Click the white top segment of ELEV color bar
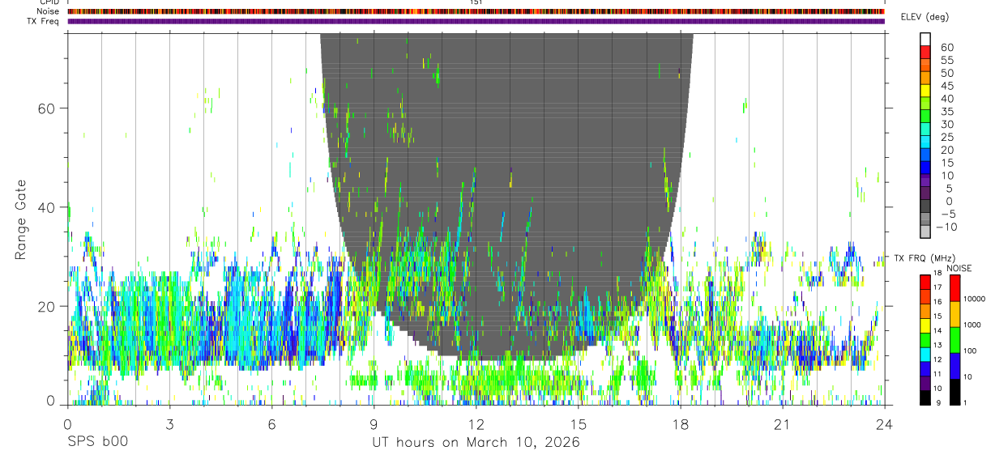Viewport: 995px width, 459px height. click(925, 40)
